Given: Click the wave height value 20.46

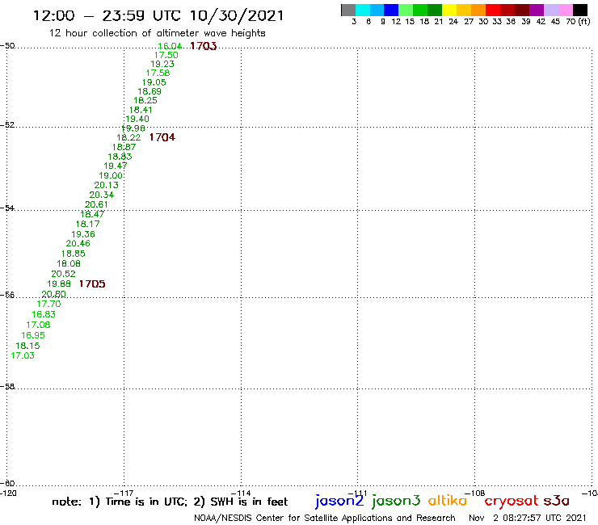Looking at the screenshot, I should pos(78,243).
